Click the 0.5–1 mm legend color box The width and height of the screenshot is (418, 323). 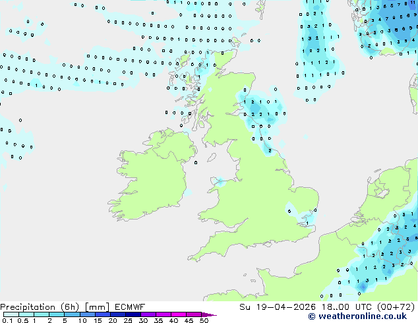coord(26,314)
